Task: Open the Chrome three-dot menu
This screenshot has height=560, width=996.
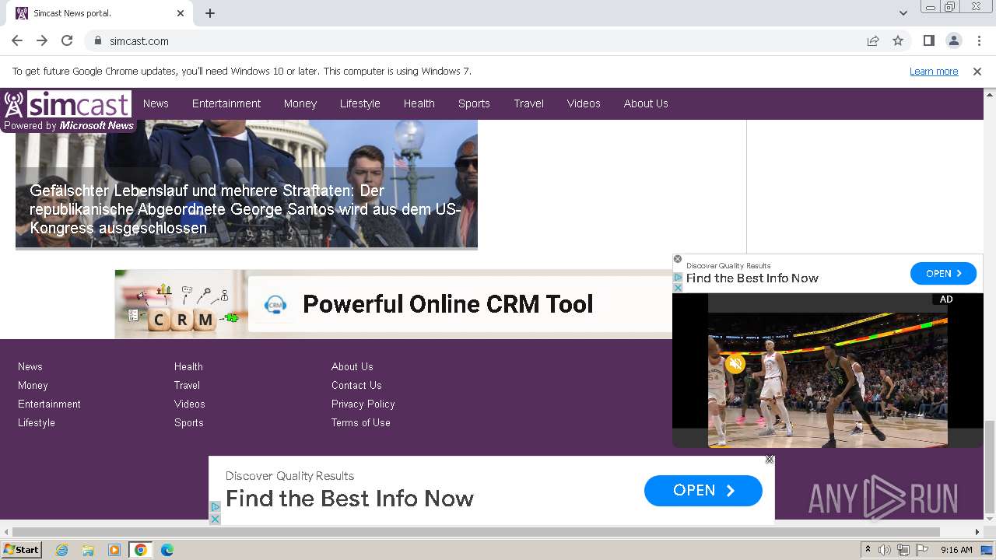Action: point(978,40)
